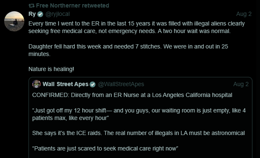
Task: Click Wall Street Apes verified badge
Action: (93, 84)
